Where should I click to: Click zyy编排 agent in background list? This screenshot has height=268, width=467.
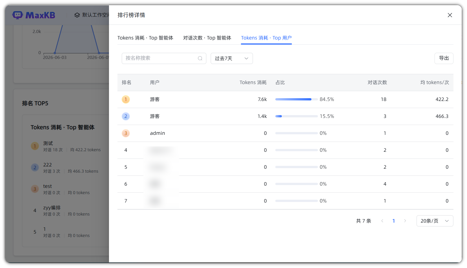tap(52, 208)
